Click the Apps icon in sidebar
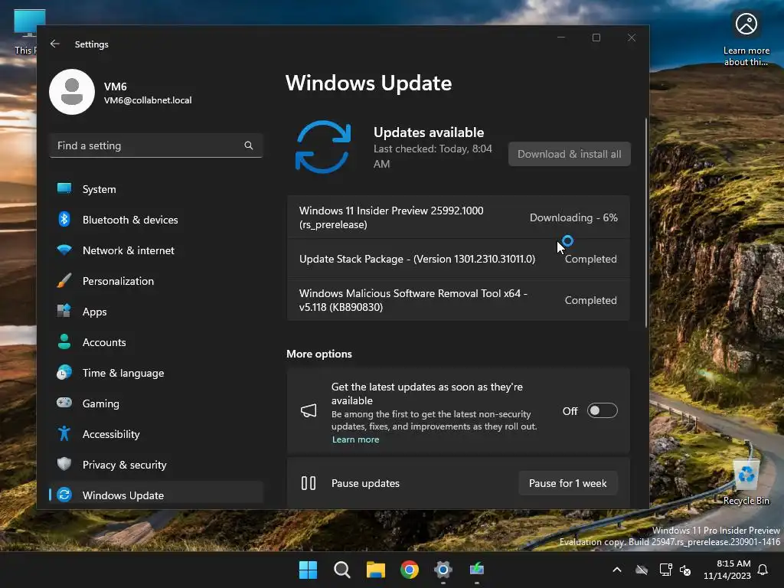The width and height of the screenshot is (784, 588). [x=64, y=311]
